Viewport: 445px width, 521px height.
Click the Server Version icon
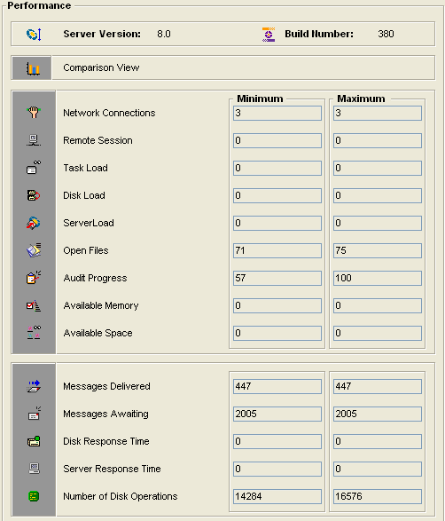tap(34, 34)
